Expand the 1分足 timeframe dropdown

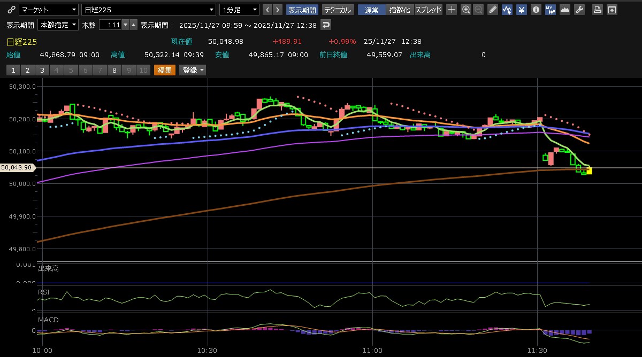(x=239, y=10)
